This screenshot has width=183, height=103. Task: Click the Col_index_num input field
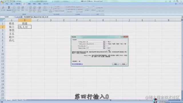(x=95, y=46)
